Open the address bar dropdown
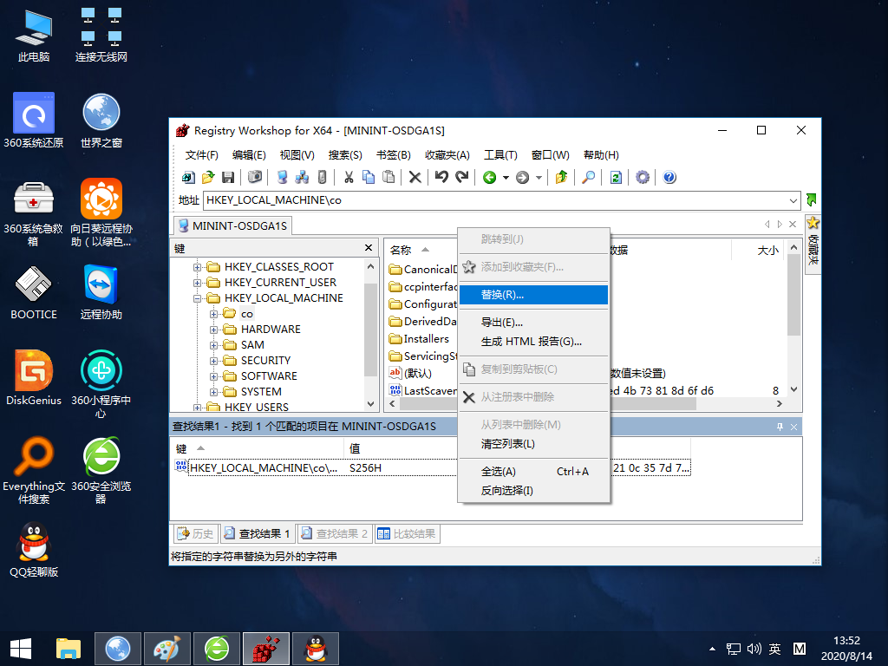Screen dimensions: 888x666 pos(793,200)
